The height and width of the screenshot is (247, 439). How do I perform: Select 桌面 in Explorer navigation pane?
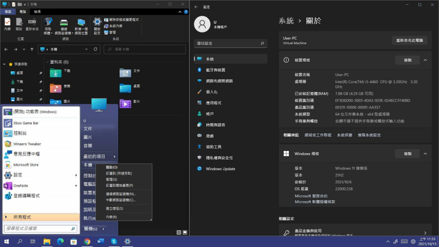(x=20, y=73)
